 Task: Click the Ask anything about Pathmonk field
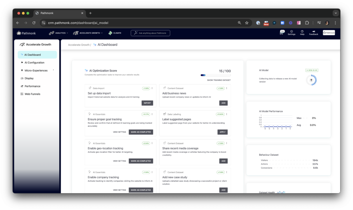point(150,33)
